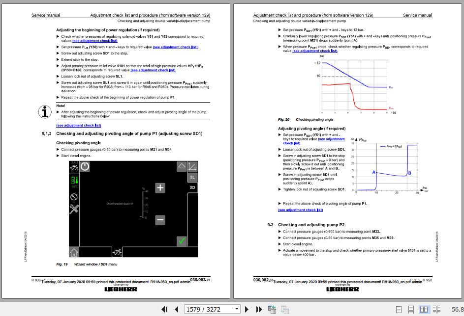Click the plus button in Fig. 19 screen
464x316 pixels.
[160, 187]
